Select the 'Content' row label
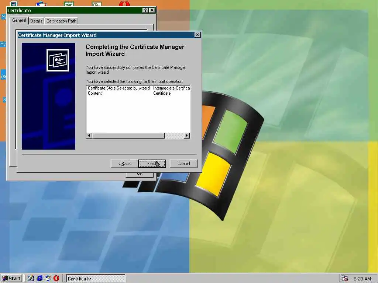The image size is (378, 283). (95, 93)
